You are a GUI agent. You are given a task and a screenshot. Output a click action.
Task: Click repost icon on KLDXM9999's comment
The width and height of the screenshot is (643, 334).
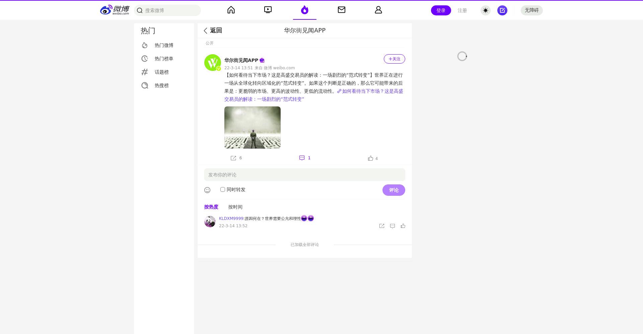click(x=382, y=226)
